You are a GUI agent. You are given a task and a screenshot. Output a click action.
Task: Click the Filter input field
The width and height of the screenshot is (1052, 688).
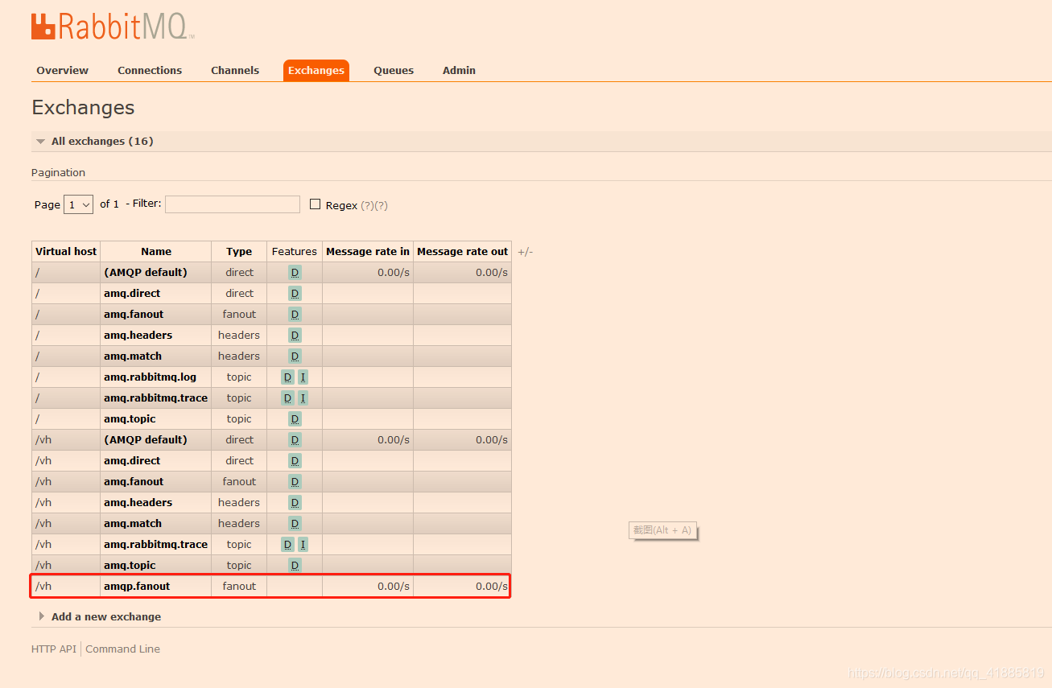[233, 204]
